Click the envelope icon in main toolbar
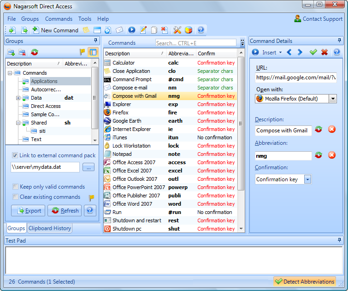This screenshot has width=348, height=291. 120,30
